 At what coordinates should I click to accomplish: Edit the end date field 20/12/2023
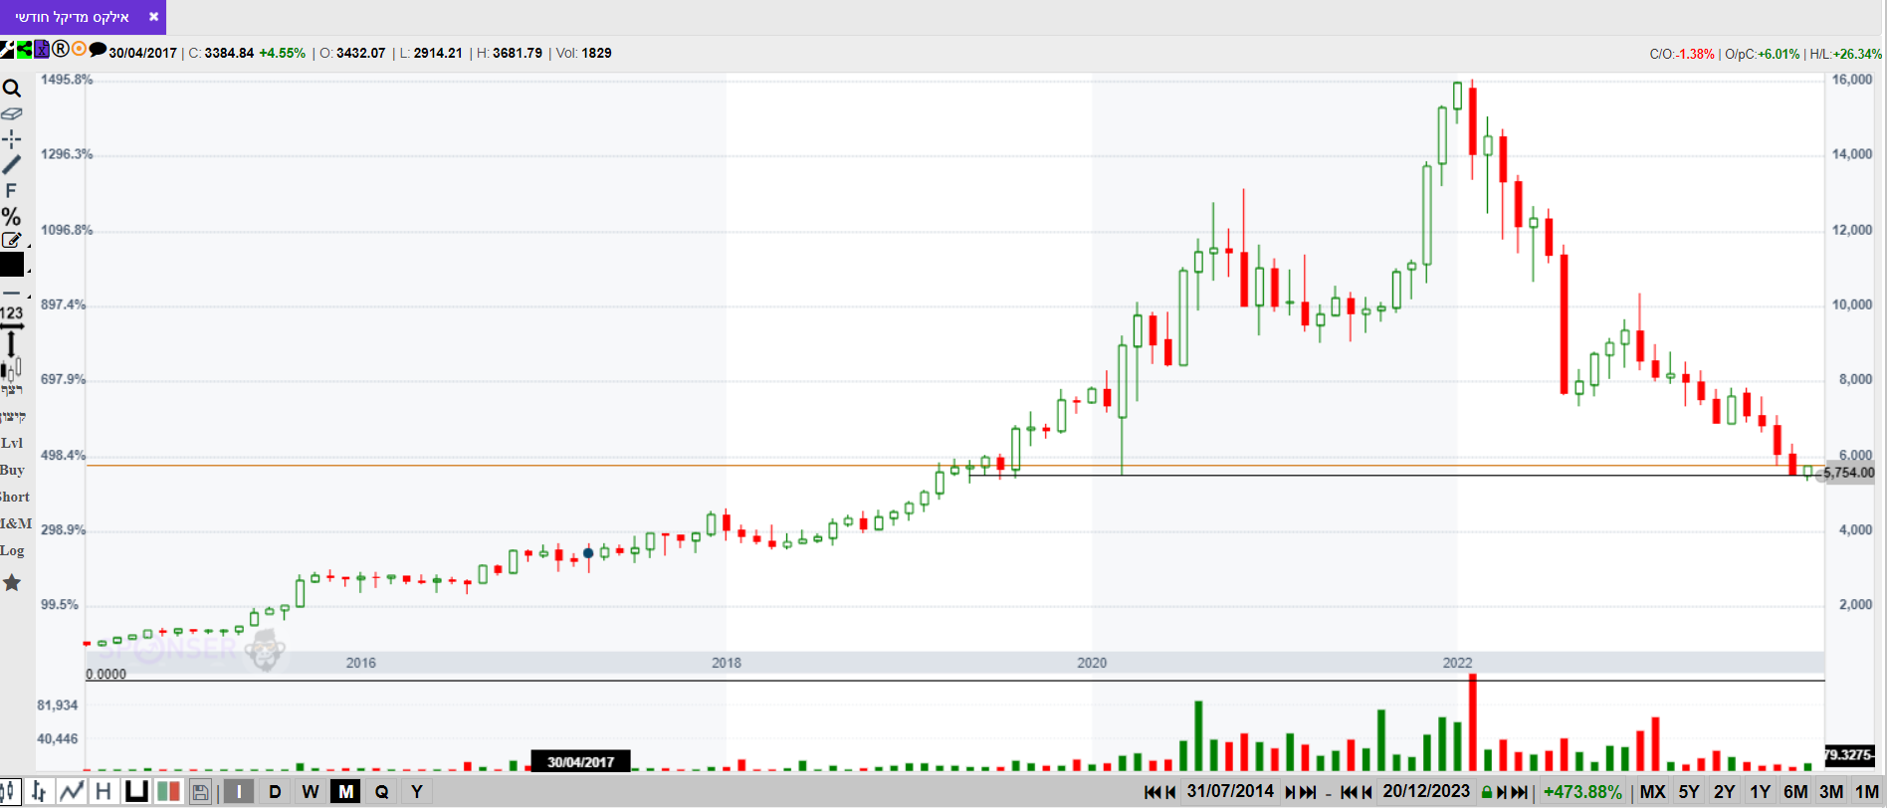pyautogui.click(x=1426, y=792)
